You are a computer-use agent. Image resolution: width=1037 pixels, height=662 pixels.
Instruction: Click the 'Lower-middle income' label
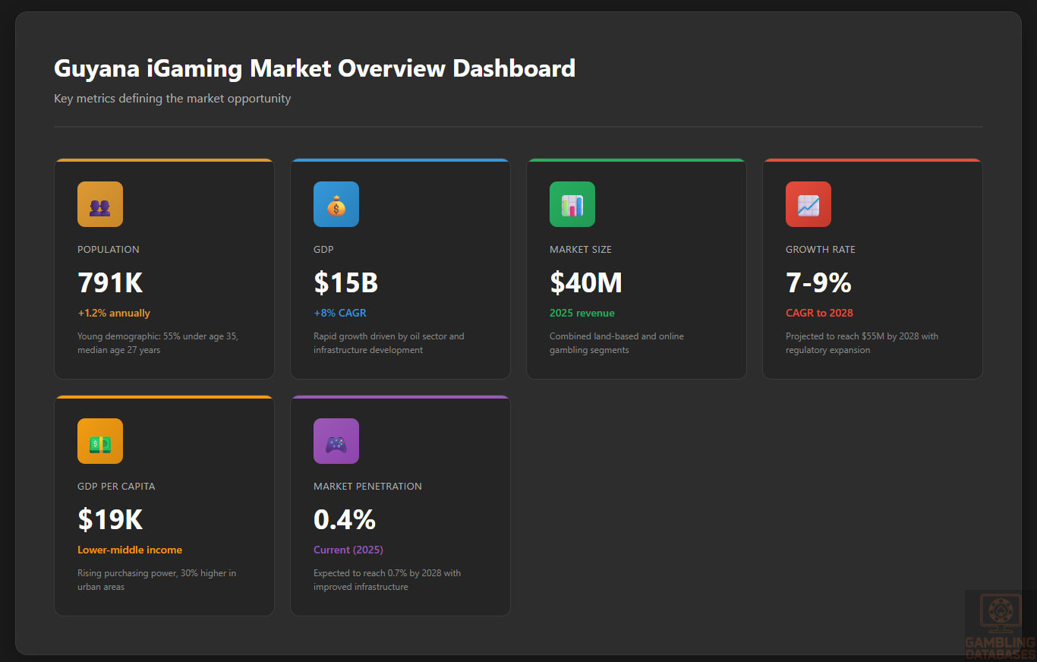pyautogui.click(x=130, y=550)
